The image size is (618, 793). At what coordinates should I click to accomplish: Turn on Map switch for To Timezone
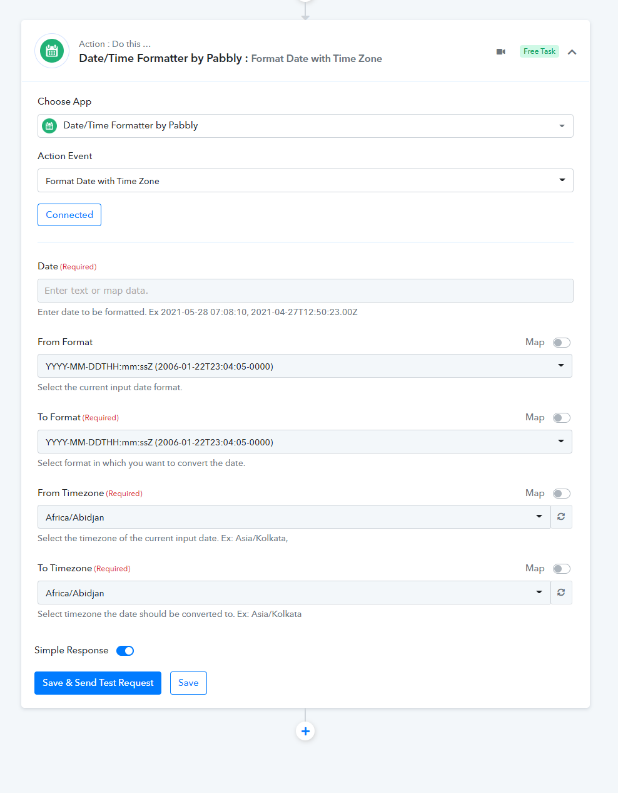[562, 569]
